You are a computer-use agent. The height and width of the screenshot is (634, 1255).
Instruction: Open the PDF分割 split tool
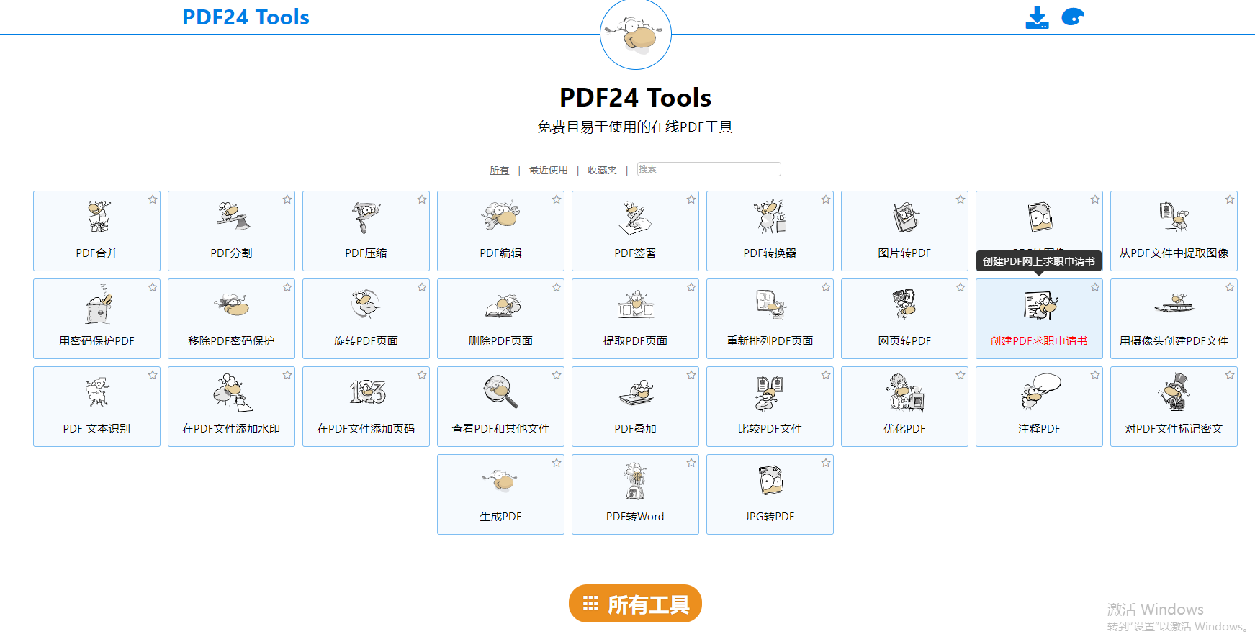(x=231, y=231)
